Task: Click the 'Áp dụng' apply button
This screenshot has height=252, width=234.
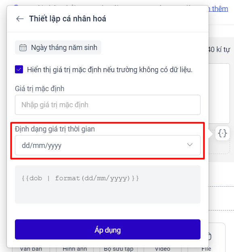Action: click(x=108, y=229)
